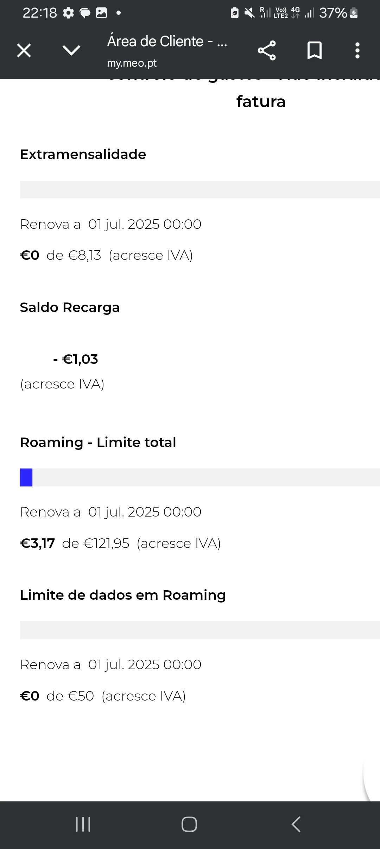
Task: Click the Extramensalidade progress bar
Action: (200, 190)
